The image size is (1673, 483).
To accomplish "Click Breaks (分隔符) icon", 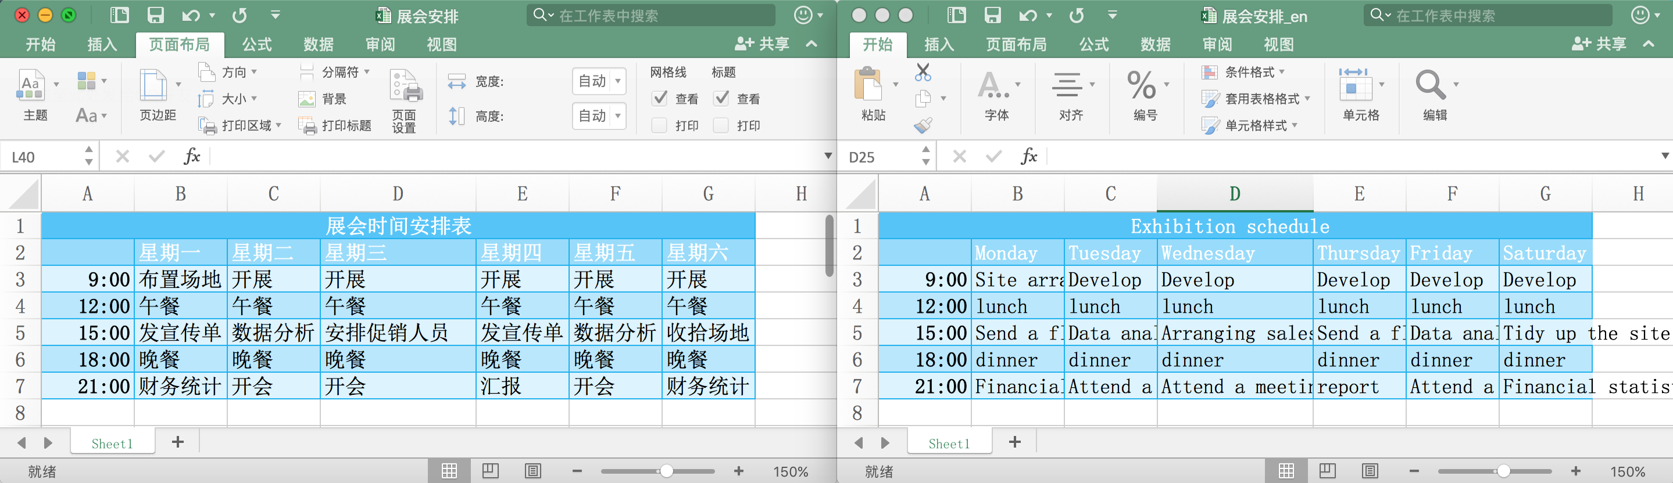I will (306, 72).
